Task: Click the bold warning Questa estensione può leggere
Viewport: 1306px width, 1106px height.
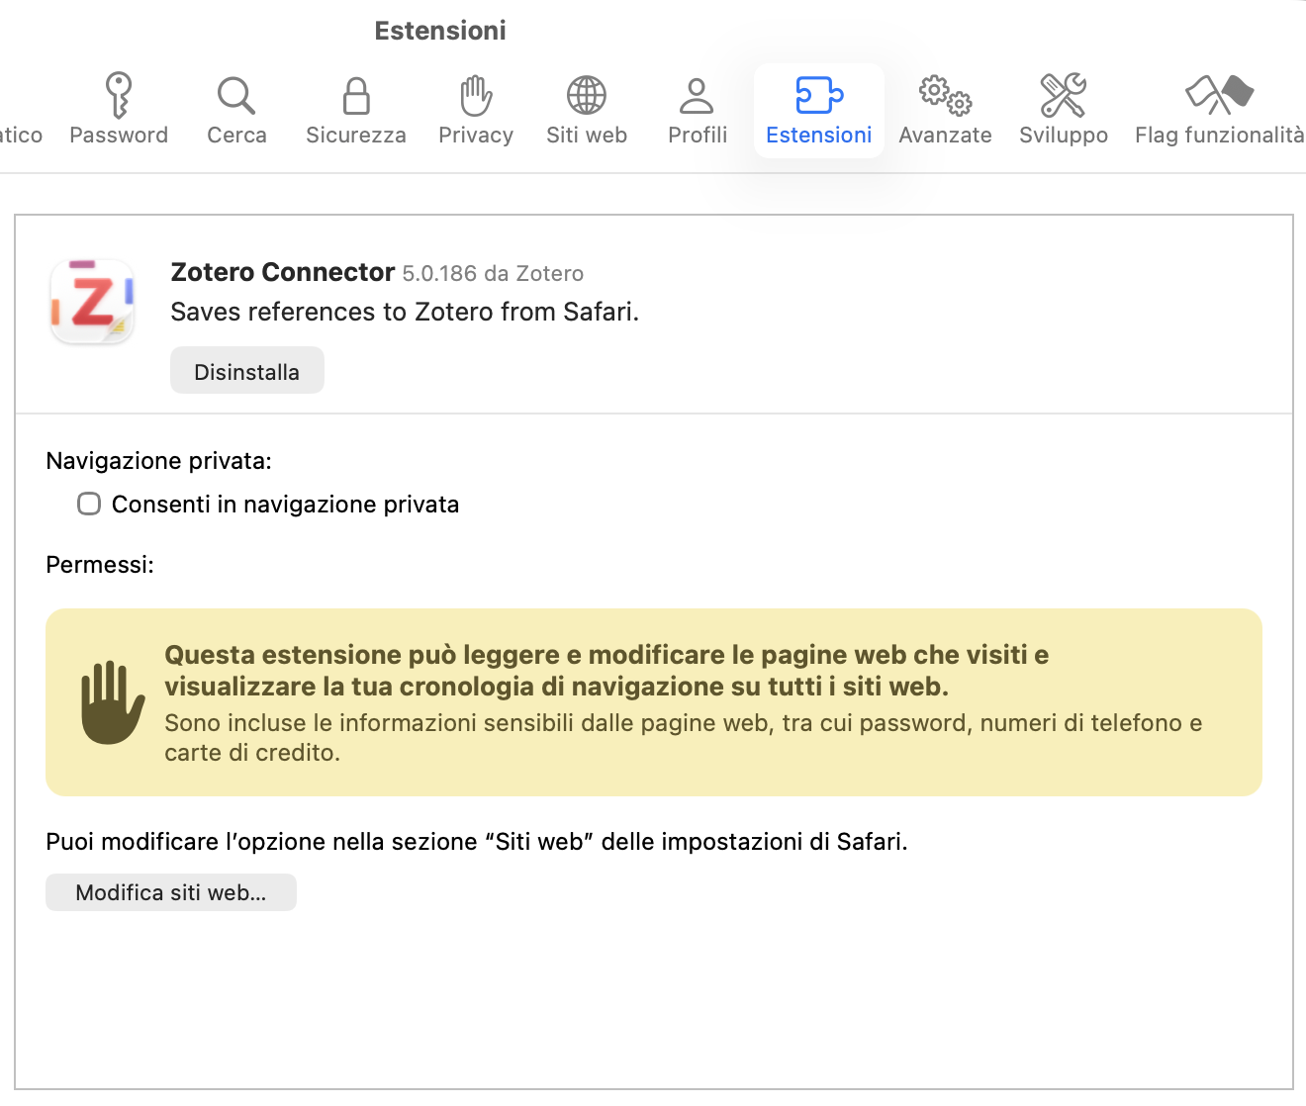Action: coord(606,671)
